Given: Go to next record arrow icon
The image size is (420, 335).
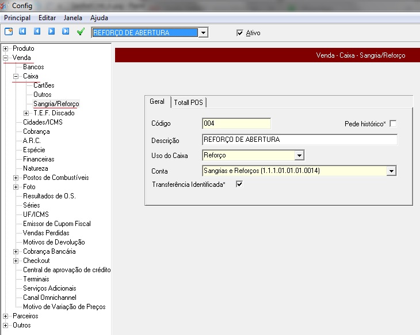Looking at the screenshot, I should pos(51,31).
